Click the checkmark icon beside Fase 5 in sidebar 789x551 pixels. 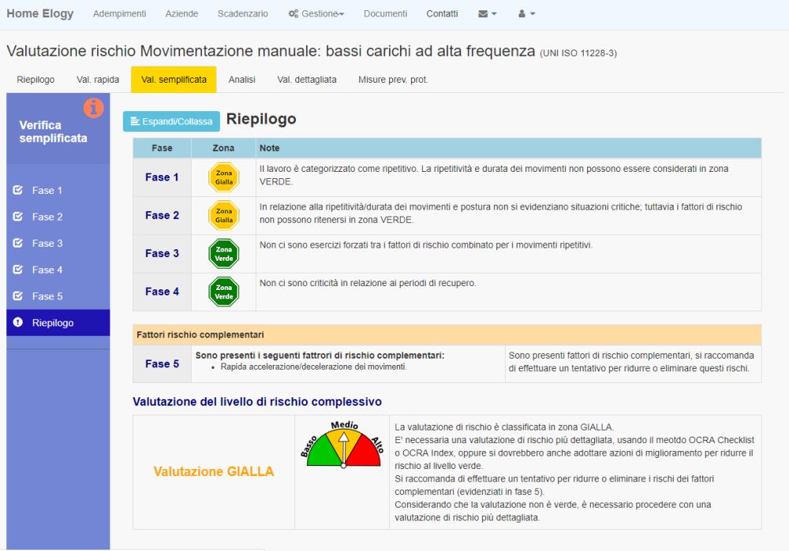(18, 296)
